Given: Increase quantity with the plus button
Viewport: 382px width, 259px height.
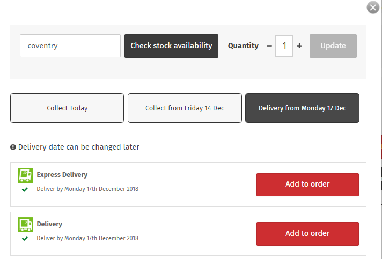Looking at the screenshot, I should (x=299, y=46).
